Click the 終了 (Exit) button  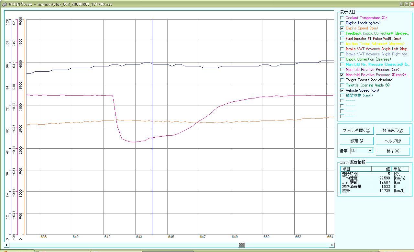click(x=393, y=151)
